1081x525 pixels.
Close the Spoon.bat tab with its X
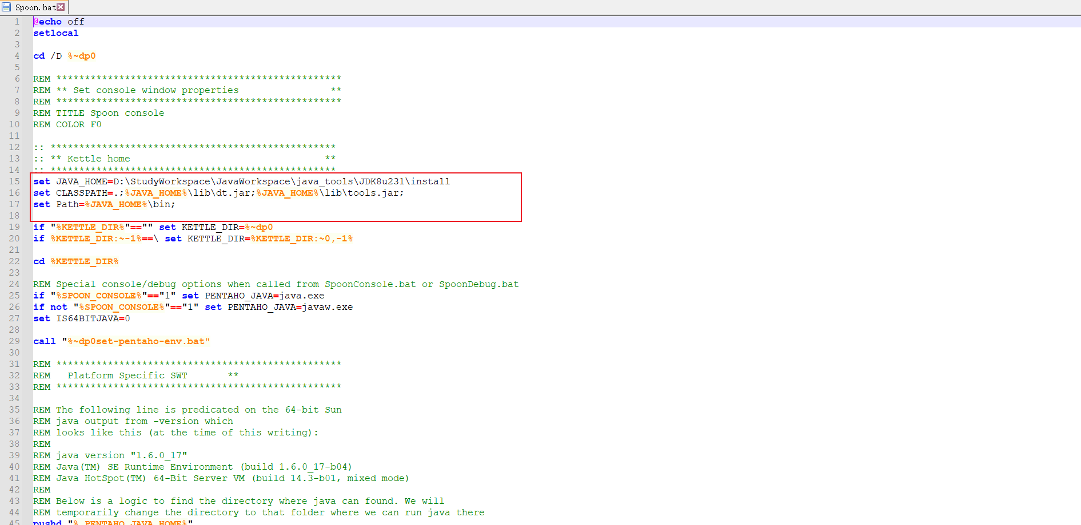pyautogui.click(x=61, y=7)
